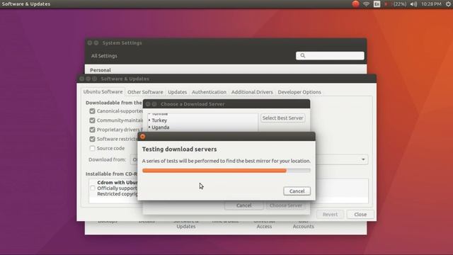Click the clock showing 10:28 PM
The image size is (453, 255).
(431, 4)
